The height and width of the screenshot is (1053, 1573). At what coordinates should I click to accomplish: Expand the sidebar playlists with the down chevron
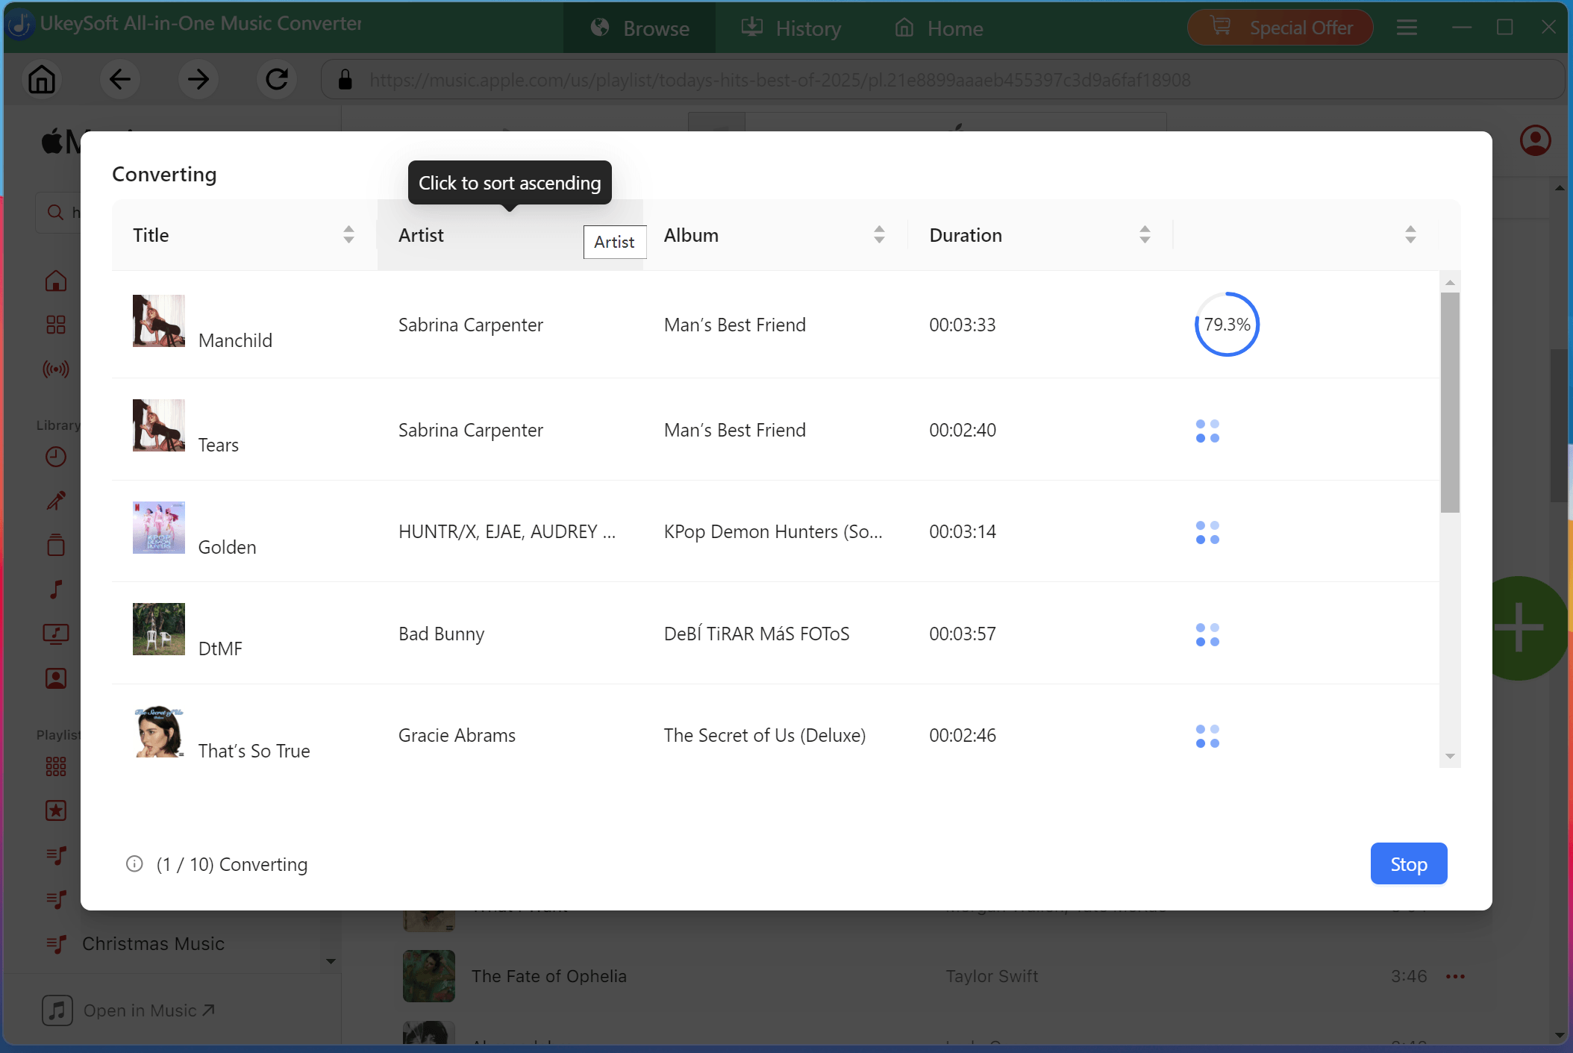click(x=331, y=962)
